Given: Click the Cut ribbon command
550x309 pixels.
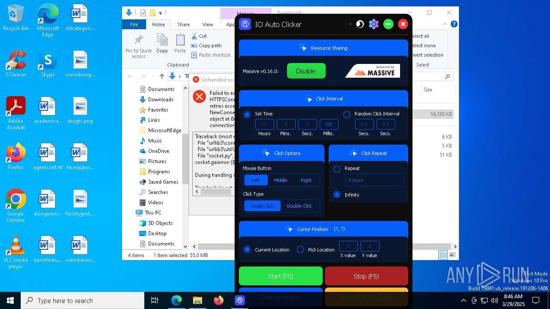Looking at the screenshot, I should [x=199, y=36].
